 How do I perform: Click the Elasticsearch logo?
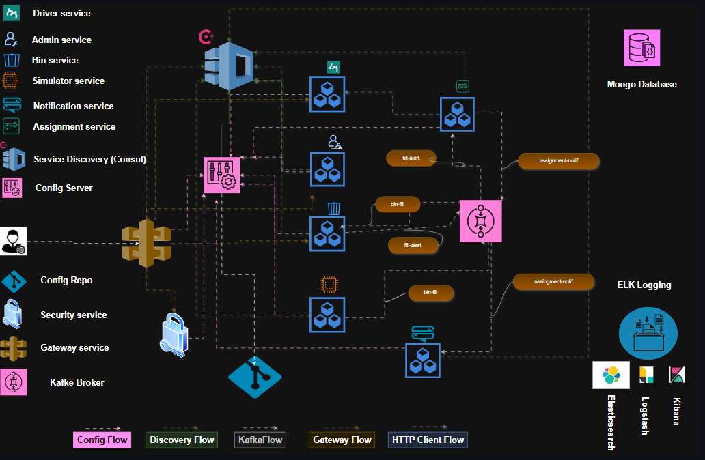coord(611,375)
